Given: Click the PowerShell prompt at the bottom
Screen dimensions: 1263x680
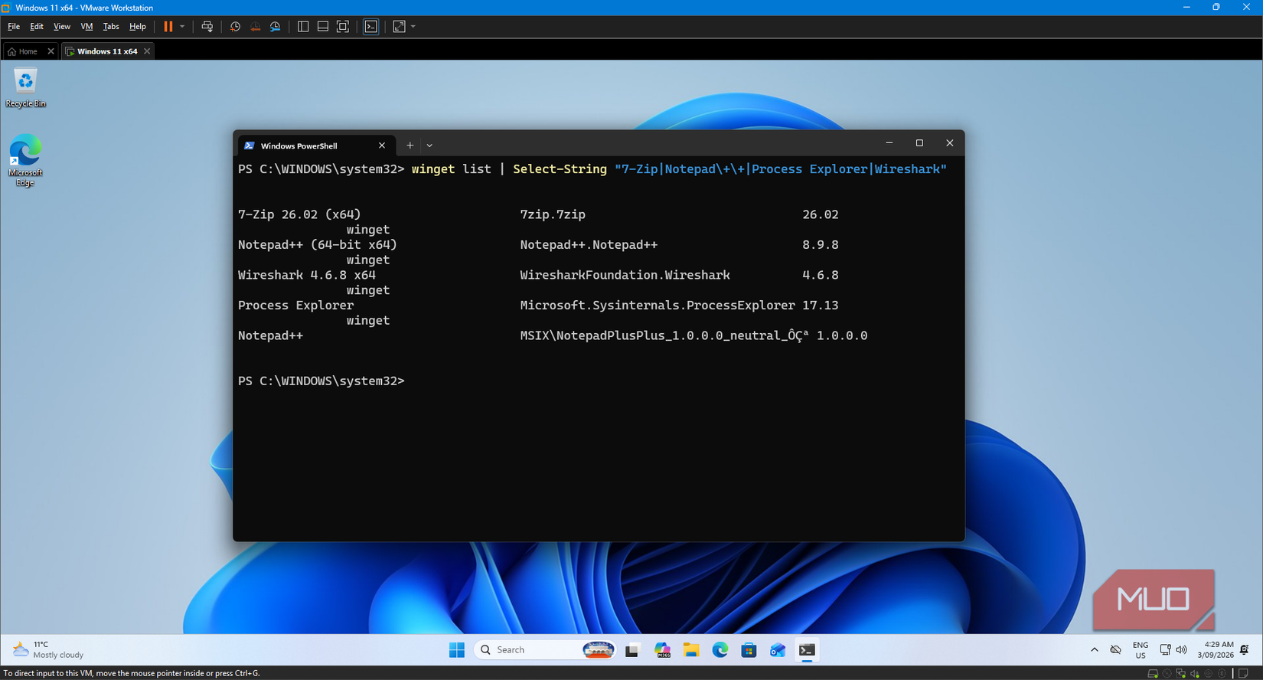Looking at the screenshot, I should [321, 381].
